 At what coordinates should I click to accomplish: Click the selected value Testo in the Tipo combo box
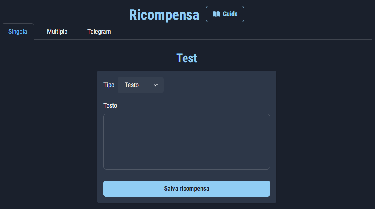click(x=132, y=85)
